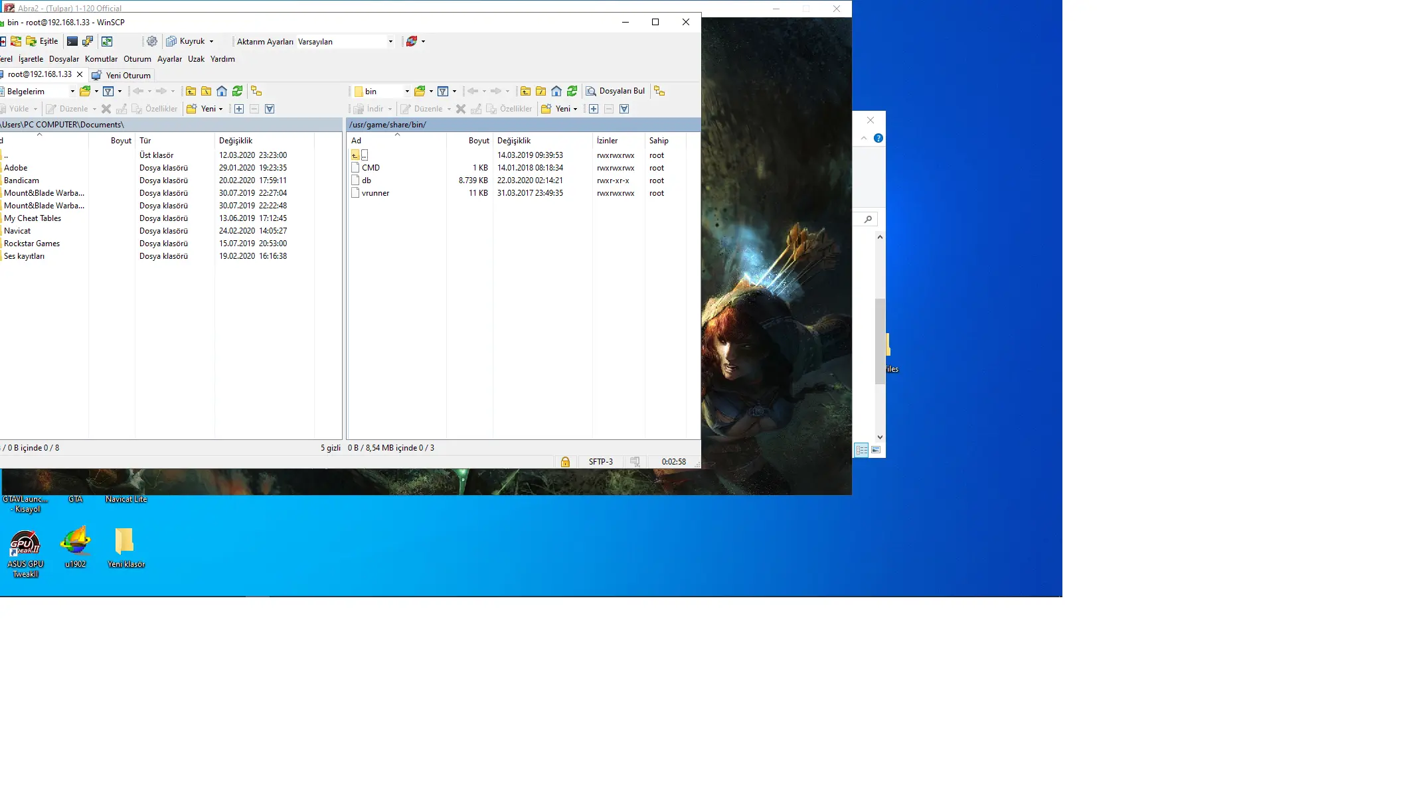The image size is (1415, 795).
Task: Click the filter icon in local panel
Action: (x=108, y=91)
